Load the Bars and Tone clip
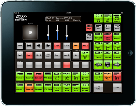Viewport: 136px width, 106px height. 98,37
